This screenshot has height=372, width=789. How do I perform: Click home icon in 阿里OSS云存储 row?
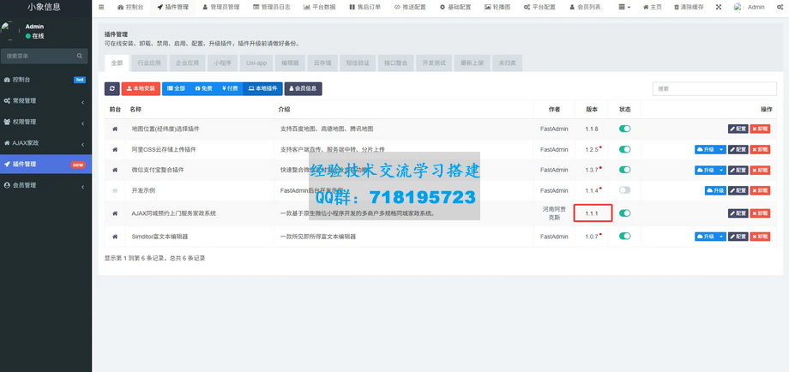click(115, 150)
